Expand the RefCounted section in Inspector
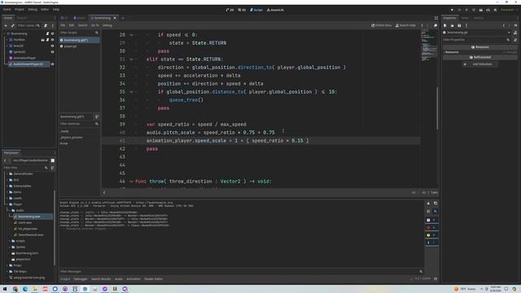521x293 pixels. (x=479, y=57)
